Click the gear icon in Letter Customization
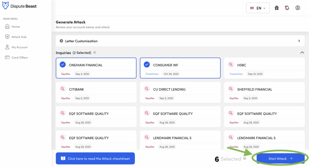Image resolution: width=309 pixels, height=167 pixels. point(61,41)
